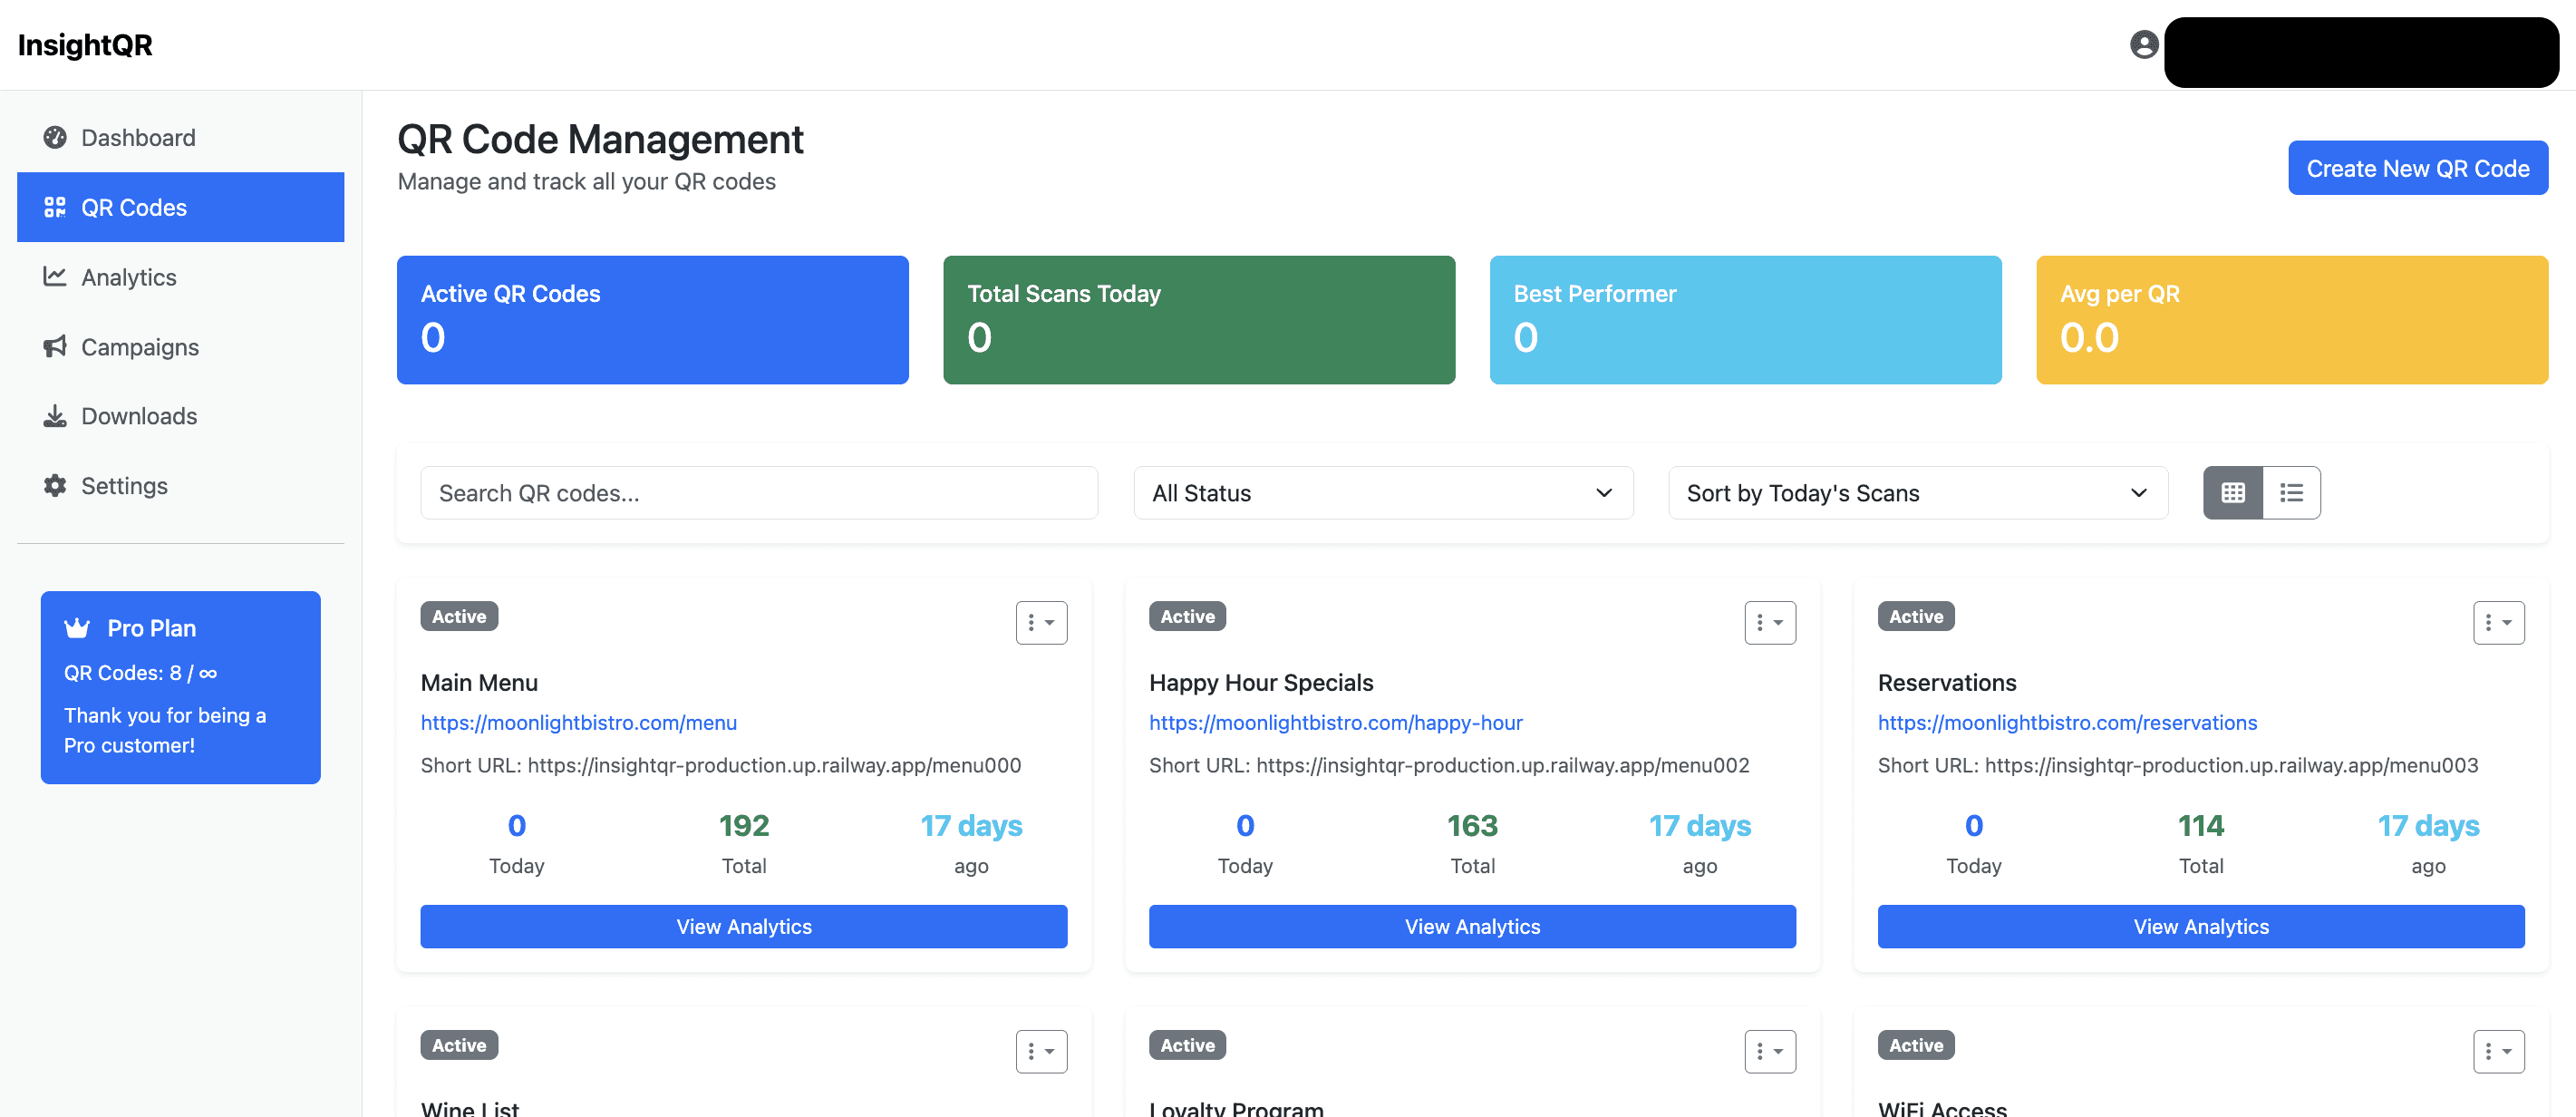Viewport: 2576px width, 1117px height.
Task: Focus the Search QR codes field
Action: click(x=758, y=492)
